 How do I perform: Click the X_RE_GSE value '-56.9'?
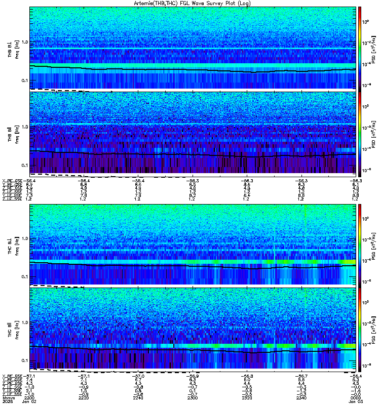[192, 376]
